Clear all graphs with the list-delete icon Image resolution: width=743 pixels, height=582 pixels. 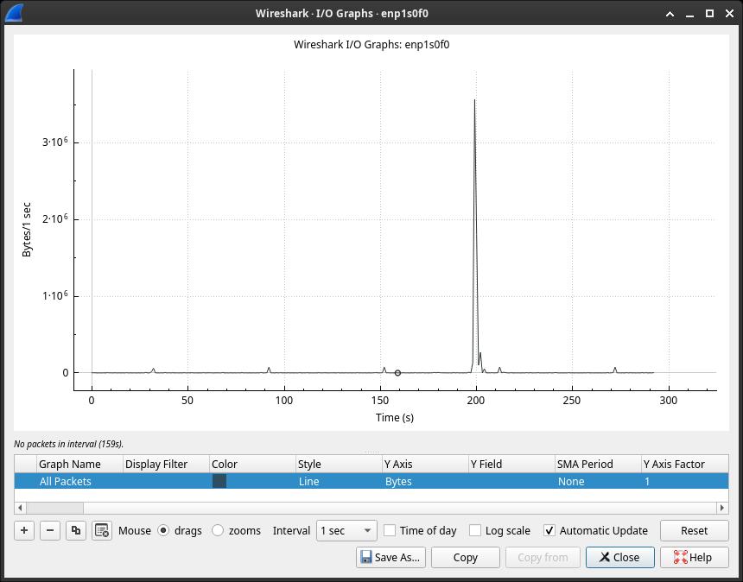[x=102, y=530]
